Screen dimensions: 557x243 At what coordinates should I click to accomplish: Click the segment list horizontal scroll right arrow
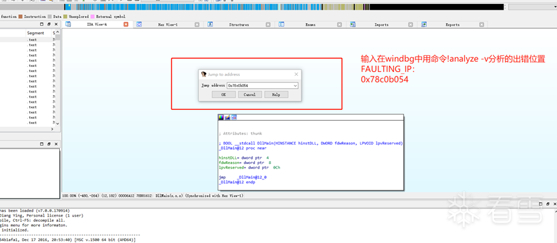(53, 129)
